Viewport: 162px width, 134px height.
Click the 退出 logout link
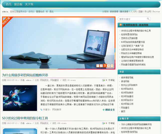51,11
